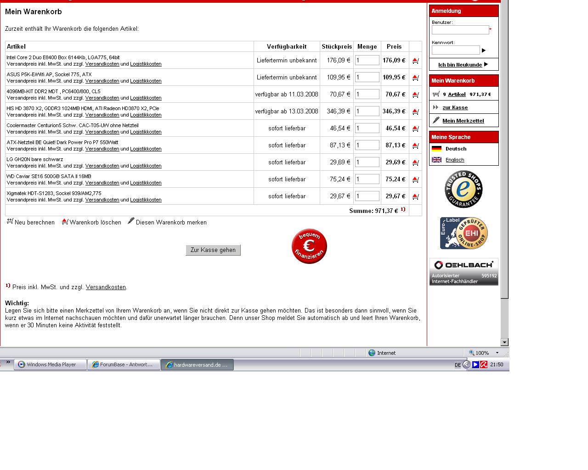Click system tray expand arrow
The image size is (588, 470).
pyautogui.click(x=467, y=364)
